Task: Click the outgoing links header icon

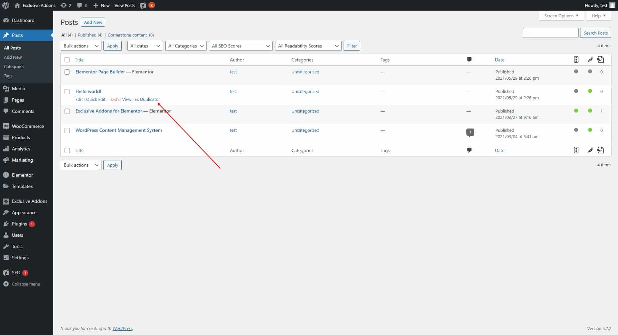Action: click(600, 59)
